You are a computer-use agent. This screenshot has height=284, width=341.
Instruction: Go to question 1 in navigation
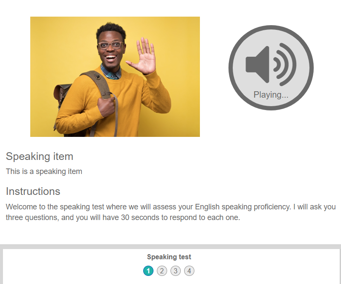[x=148, y=271]
